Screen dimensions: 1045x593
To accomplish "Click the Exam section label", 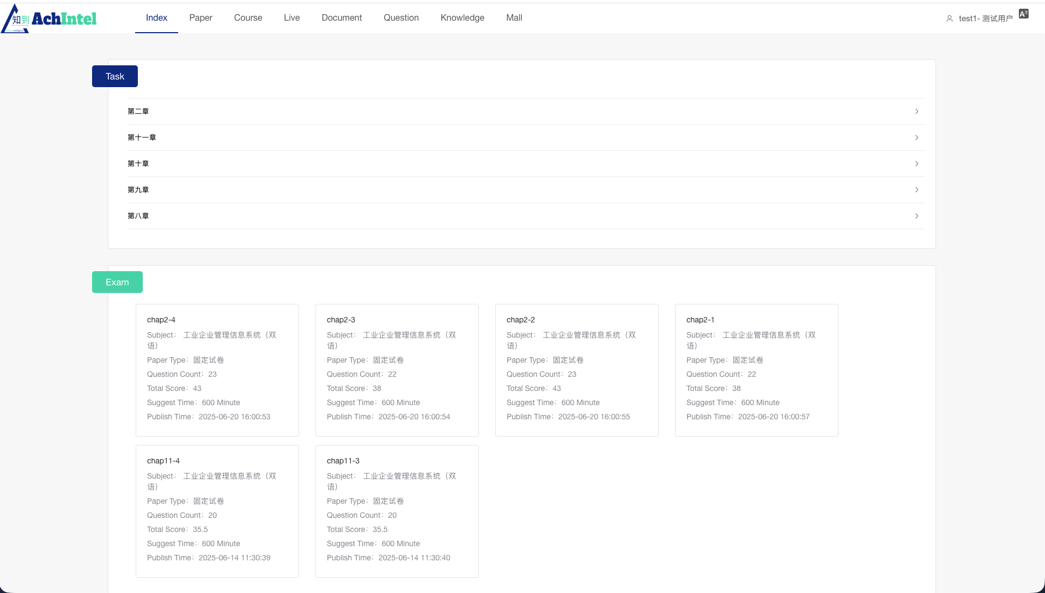I will click(x=117, y=282).
